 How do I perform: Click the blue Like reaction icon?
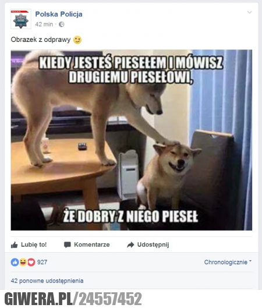coord(15,262)
